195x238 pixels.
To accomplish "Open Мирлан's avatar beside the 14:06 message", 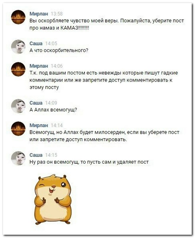I will pyautogui.click(x=18, y=69).
